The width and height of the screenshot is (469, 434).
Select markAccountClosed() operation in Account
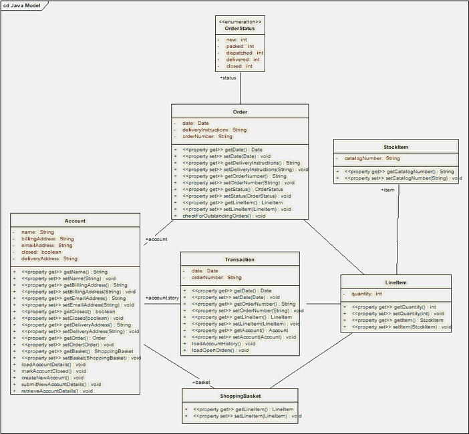click(53, 371)
